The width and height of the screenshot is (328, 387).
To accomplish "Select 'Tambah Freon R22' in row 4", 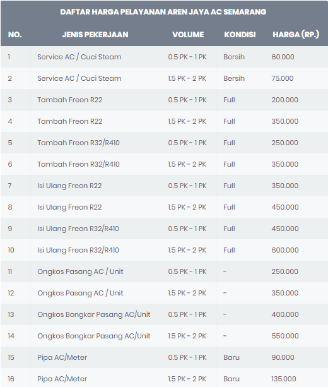I will tap(70, 121).
